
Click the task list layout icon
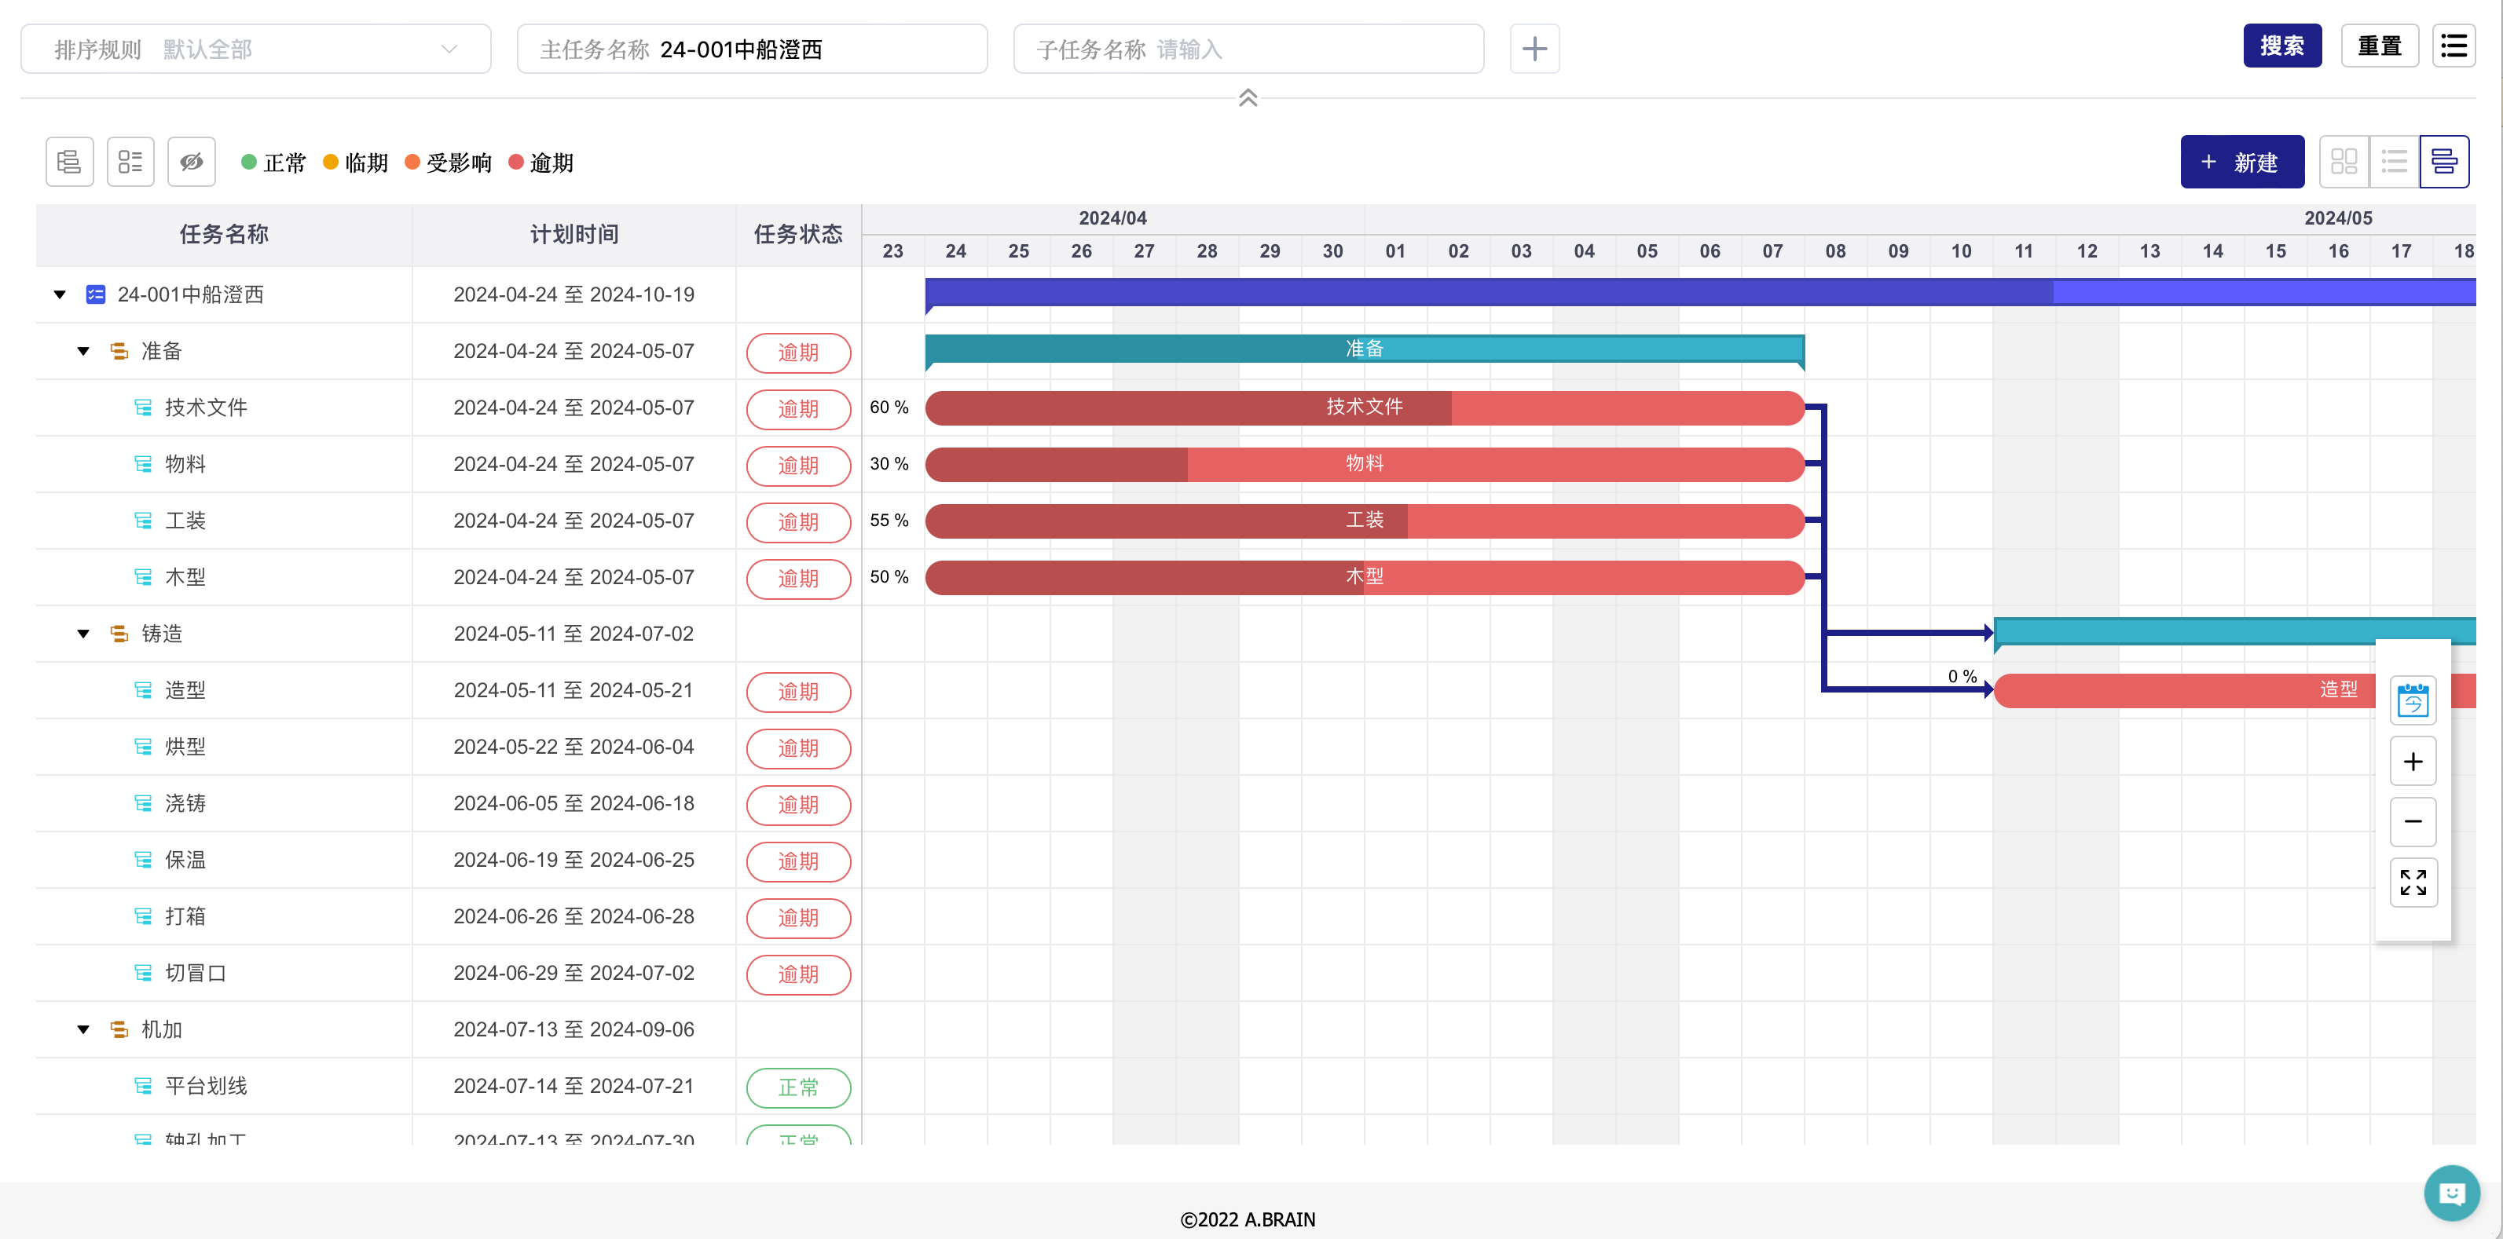pos(130,161)
